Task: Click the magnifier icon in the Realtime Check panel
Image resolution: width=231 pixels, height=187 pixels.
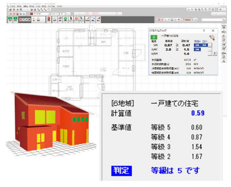Action: pos(212,37)
